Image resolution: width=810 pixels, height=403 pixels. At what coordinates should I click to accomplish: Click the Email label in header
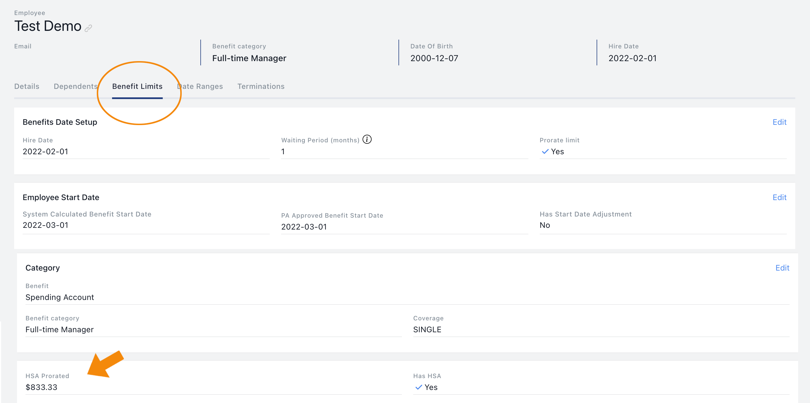[23, 46]
